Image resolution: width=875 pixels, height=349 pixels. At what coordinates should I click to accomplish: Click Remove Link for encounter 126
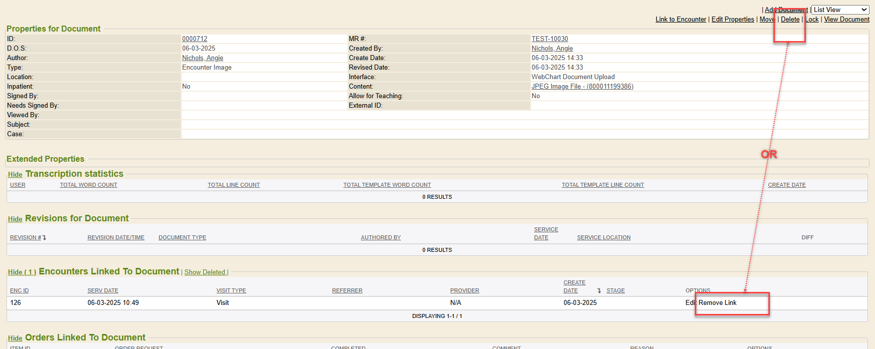[717, 302]
